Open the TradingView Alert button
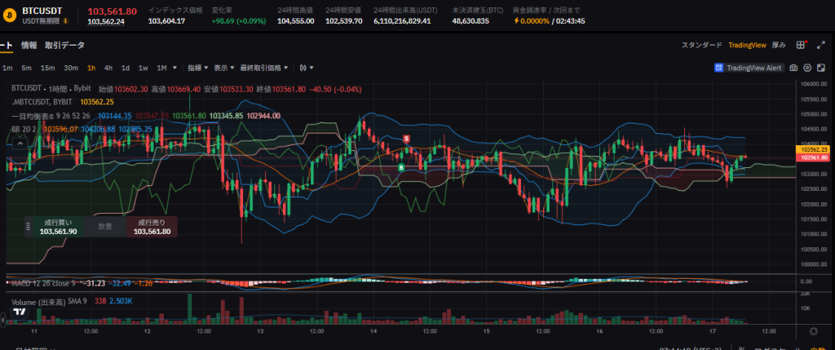 pyautogui.click(x=749, y=68)
